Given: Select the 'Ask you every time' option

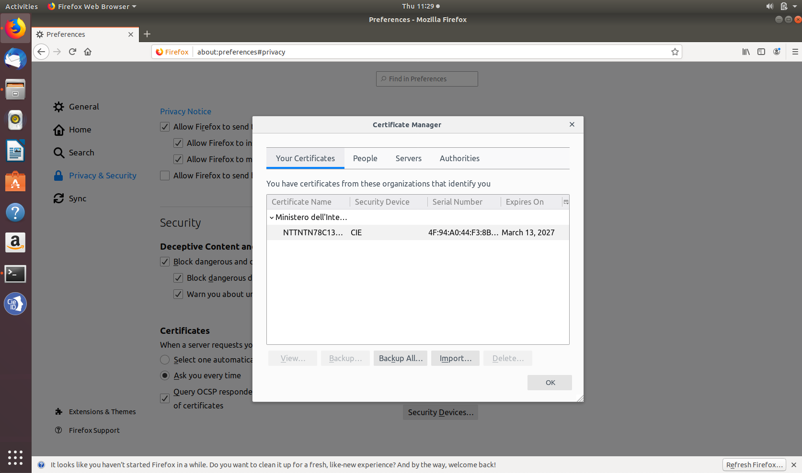Looking at the screenshot, I should coord(165,375).
